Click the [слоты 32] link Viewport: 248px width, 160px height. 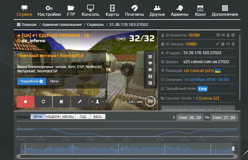209,98
